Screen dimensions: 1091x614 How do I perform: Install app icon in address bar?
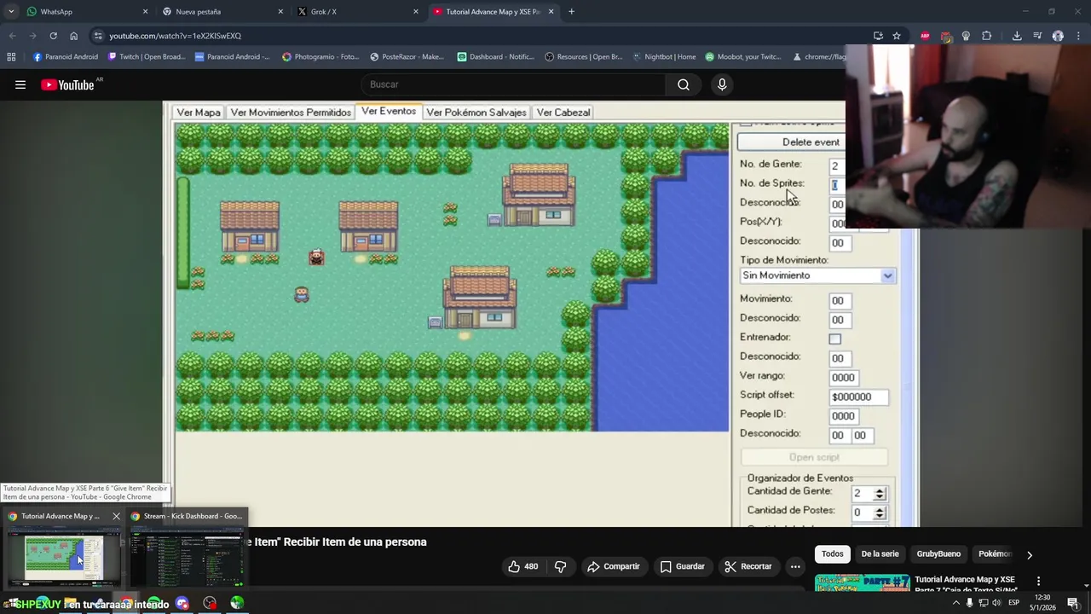[x=878, y=36]
